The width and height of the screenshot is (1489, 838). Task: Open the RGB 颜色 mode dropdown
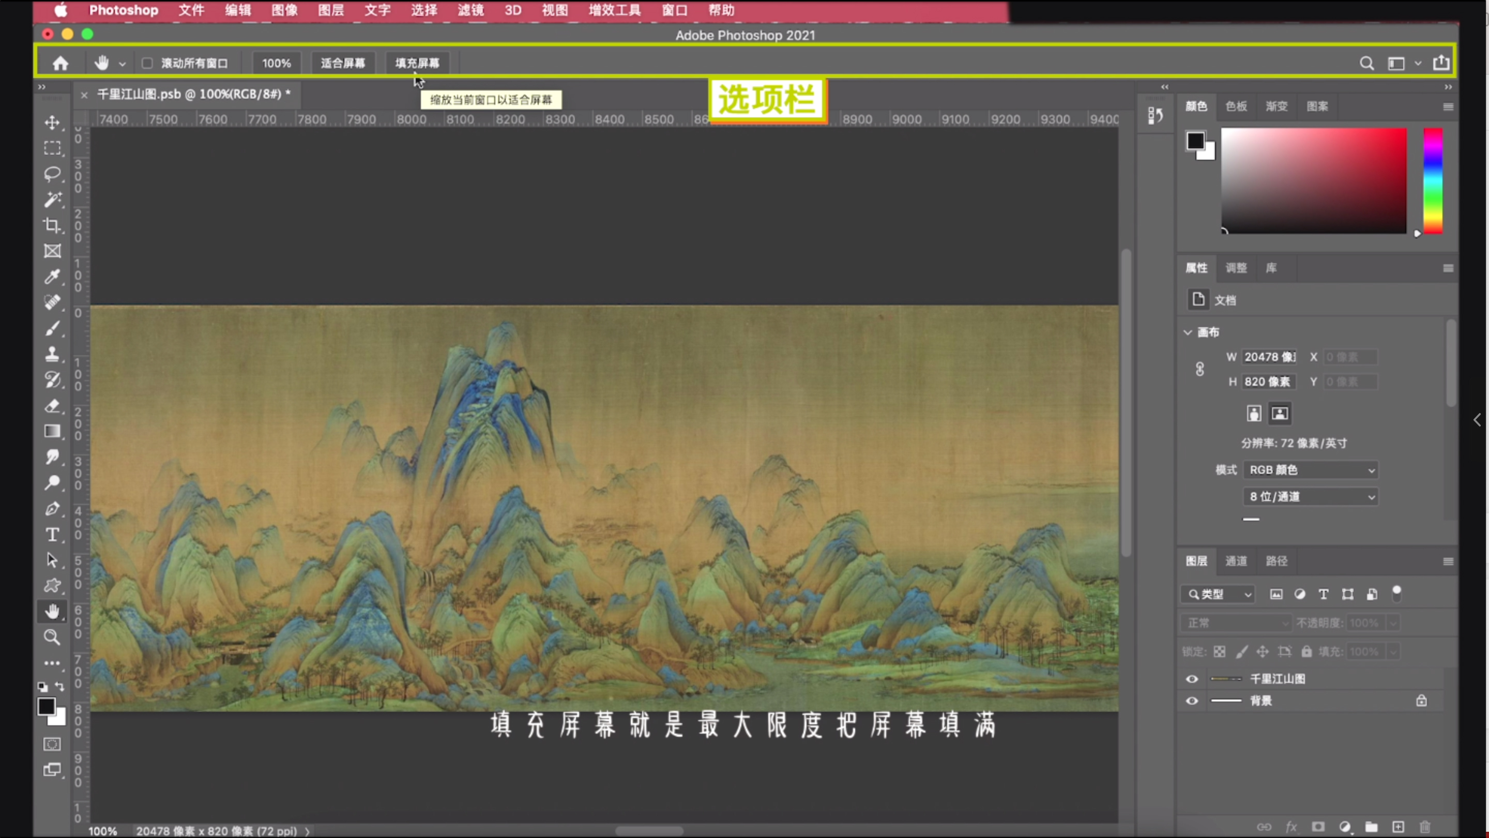click(1311, 470)
